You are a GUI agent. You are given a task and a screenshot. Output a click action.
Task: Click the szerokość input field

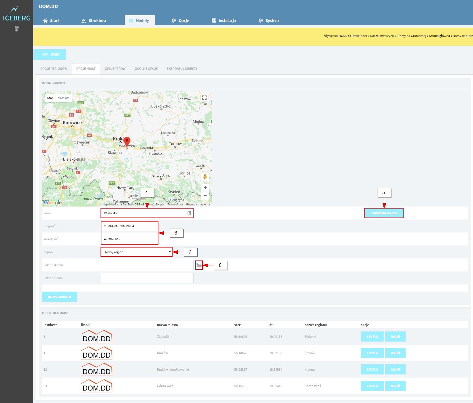click(129, 239)
